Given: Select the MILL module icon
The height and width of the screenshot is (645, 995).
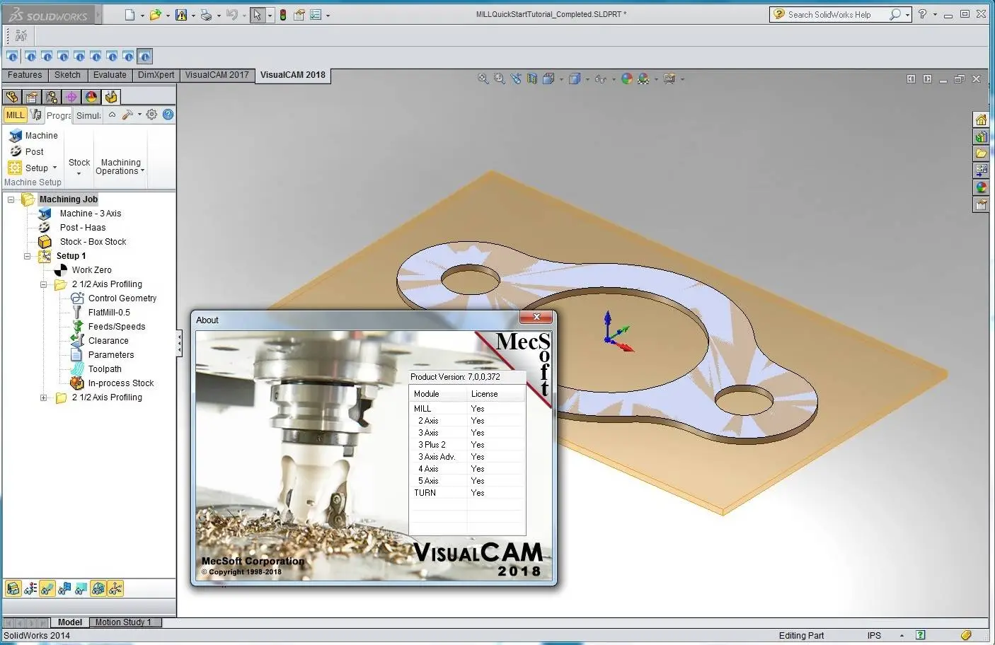Looking at the screenshot, I should pos(14,115).
